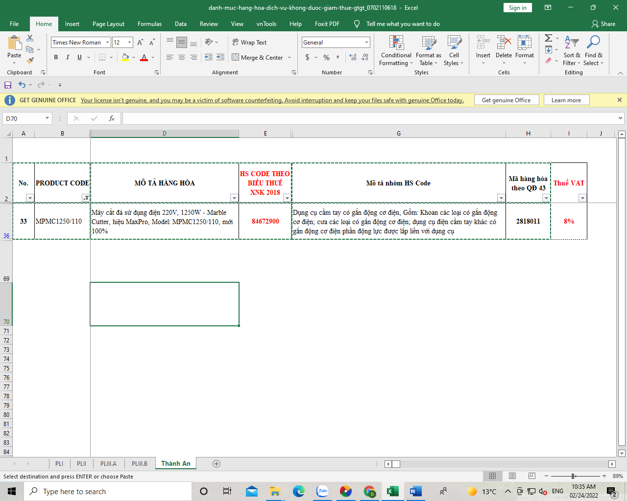Click the Increase Decimal icon

click(353, 57)
